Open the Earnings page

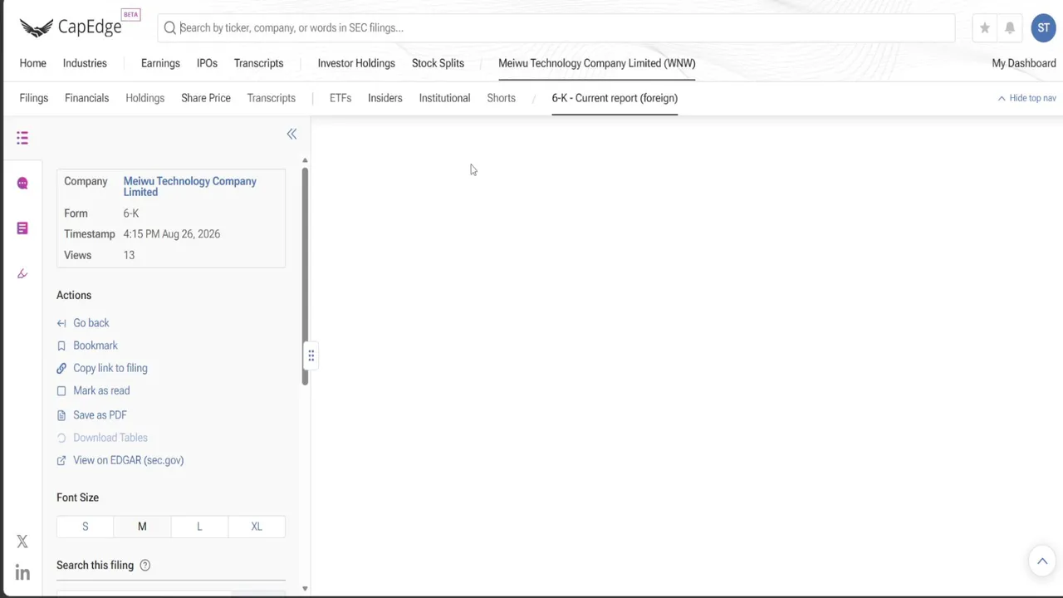tap(160, 63)
